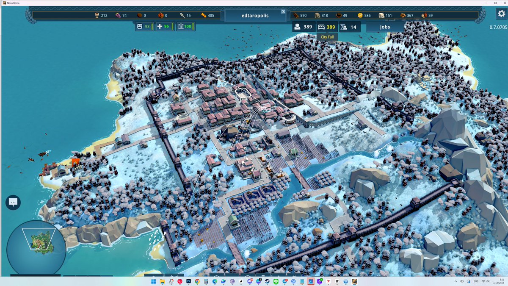Open Chrome from the taskbar
The height and width of the screenshot is (286, 508).
197,280
